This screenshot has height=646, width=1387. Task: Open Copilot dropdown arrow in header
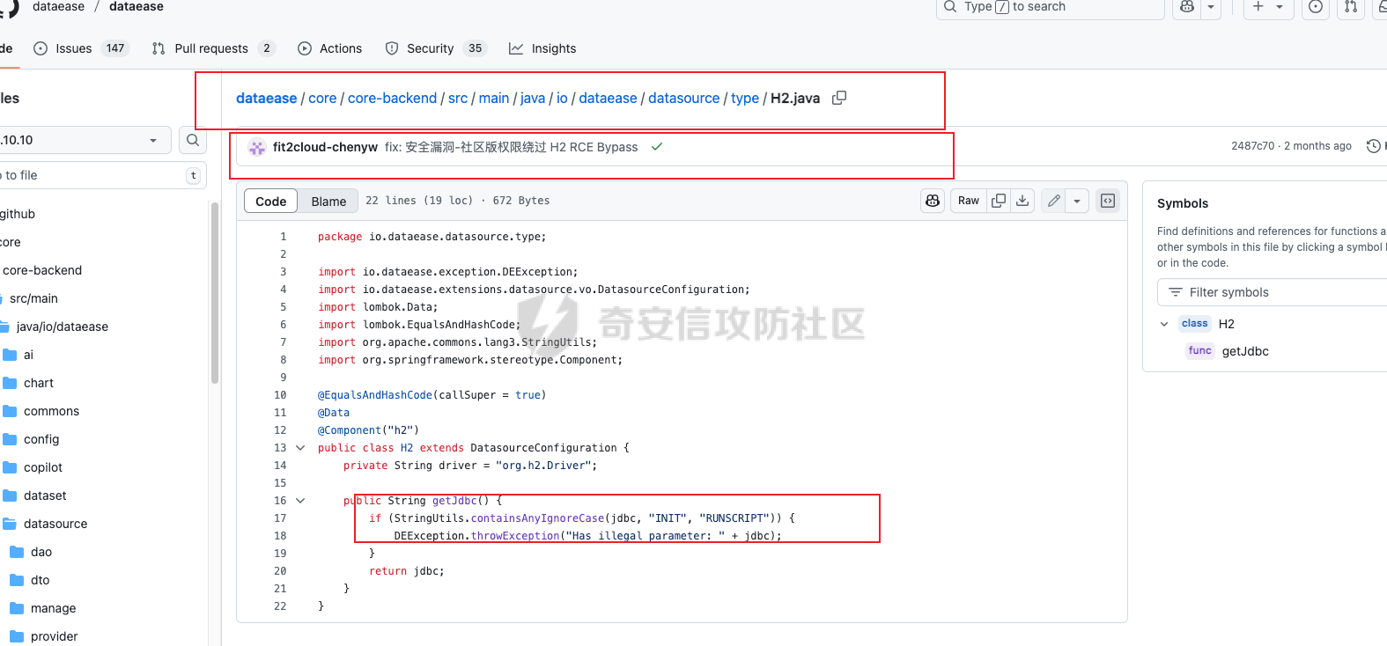click(1211, 6)
